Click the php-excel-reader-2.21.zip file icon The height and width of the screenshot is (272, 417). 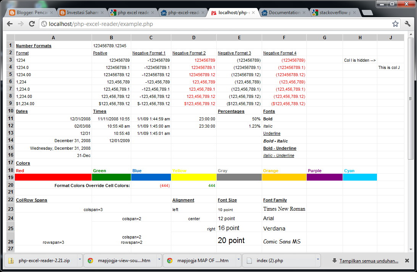[x=11, y=261]
